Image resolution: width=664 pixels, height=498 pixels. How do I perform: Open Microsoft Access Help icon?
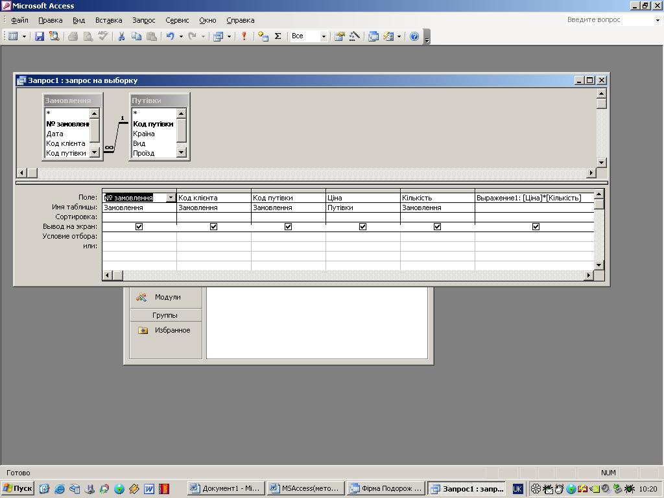(x=415, y=36)
